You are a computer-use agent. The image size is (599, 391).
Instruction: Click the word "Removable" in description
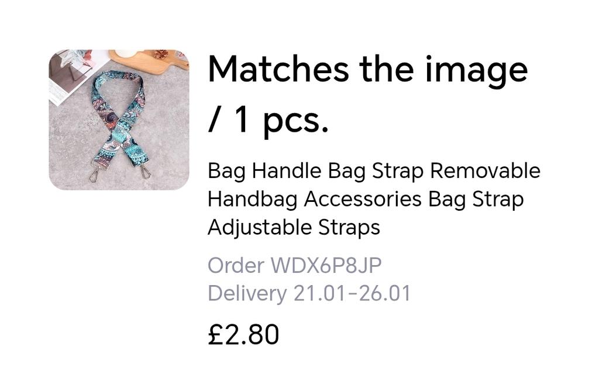(485, 171)
